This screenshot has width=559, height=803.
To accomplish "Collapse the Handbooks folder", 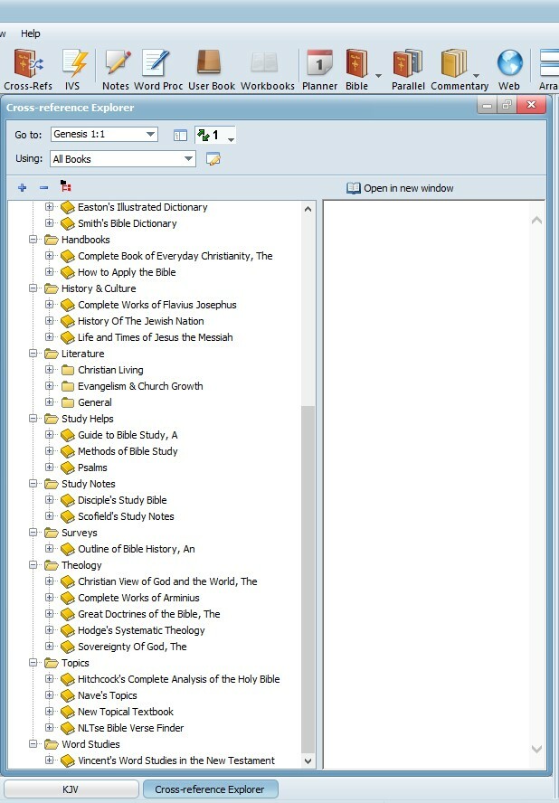I will coord(33,239).
